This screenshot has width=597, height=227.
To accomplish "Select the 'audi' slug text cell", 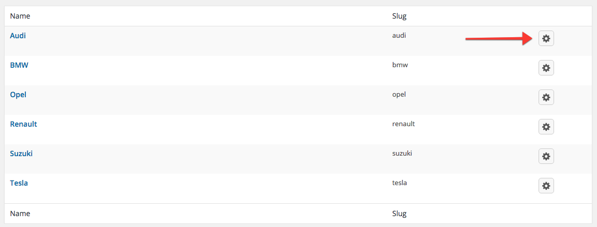I will (x=399, y=36).
